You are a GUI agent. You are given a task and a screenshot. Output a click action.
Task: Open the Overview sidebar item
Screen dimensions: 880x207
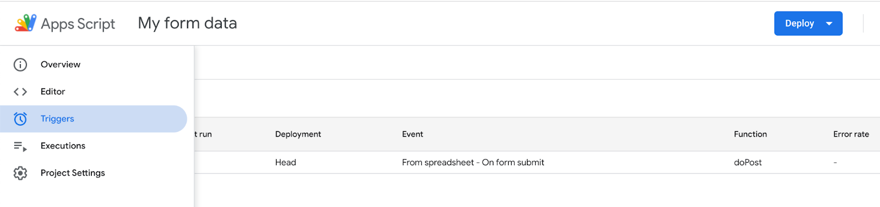click(x=94, y=65)
